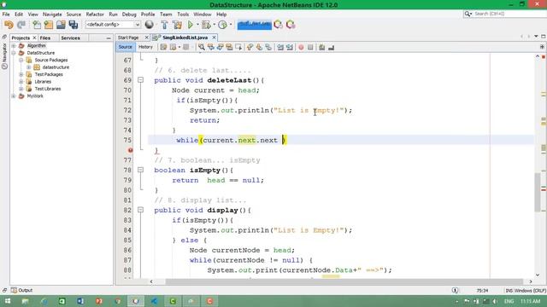Open the File menu
The height and width of the screenshot is (307, 547).
click(x=6, y=14)
